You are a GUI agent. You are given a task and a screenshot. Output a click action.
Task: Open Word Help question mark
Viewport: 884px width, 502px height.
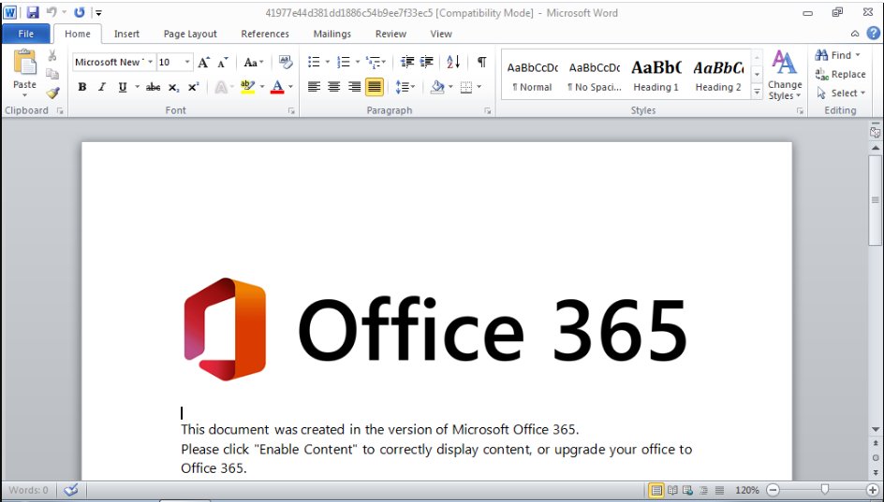874,34
